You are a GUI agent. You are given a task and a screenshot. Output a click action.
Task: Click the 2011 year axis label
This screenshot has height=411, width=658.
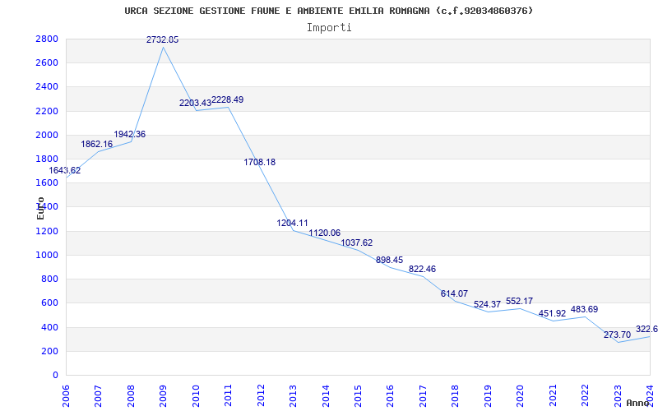tap(229, 396)
